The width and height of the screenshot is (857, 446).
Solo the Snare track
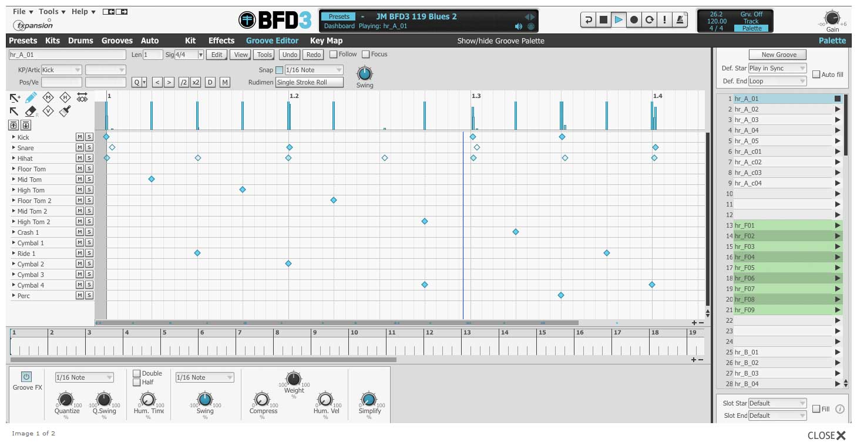89,148
